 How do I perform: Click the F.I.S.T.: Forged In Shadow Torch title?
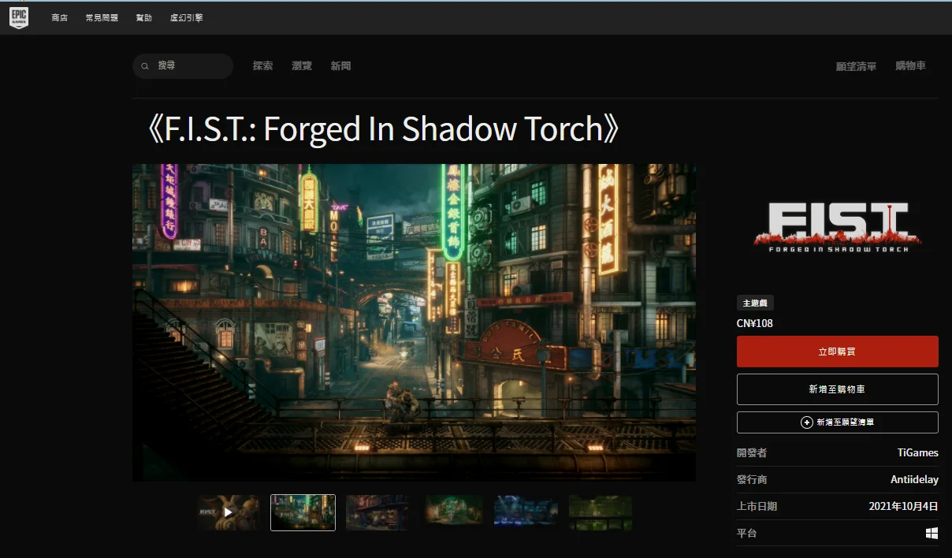pyautogui.click(x=384, y=129)
